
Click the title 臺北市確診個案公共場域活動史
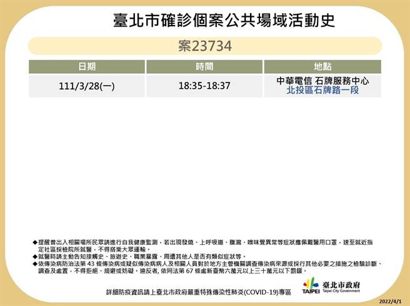click(224, 21)
